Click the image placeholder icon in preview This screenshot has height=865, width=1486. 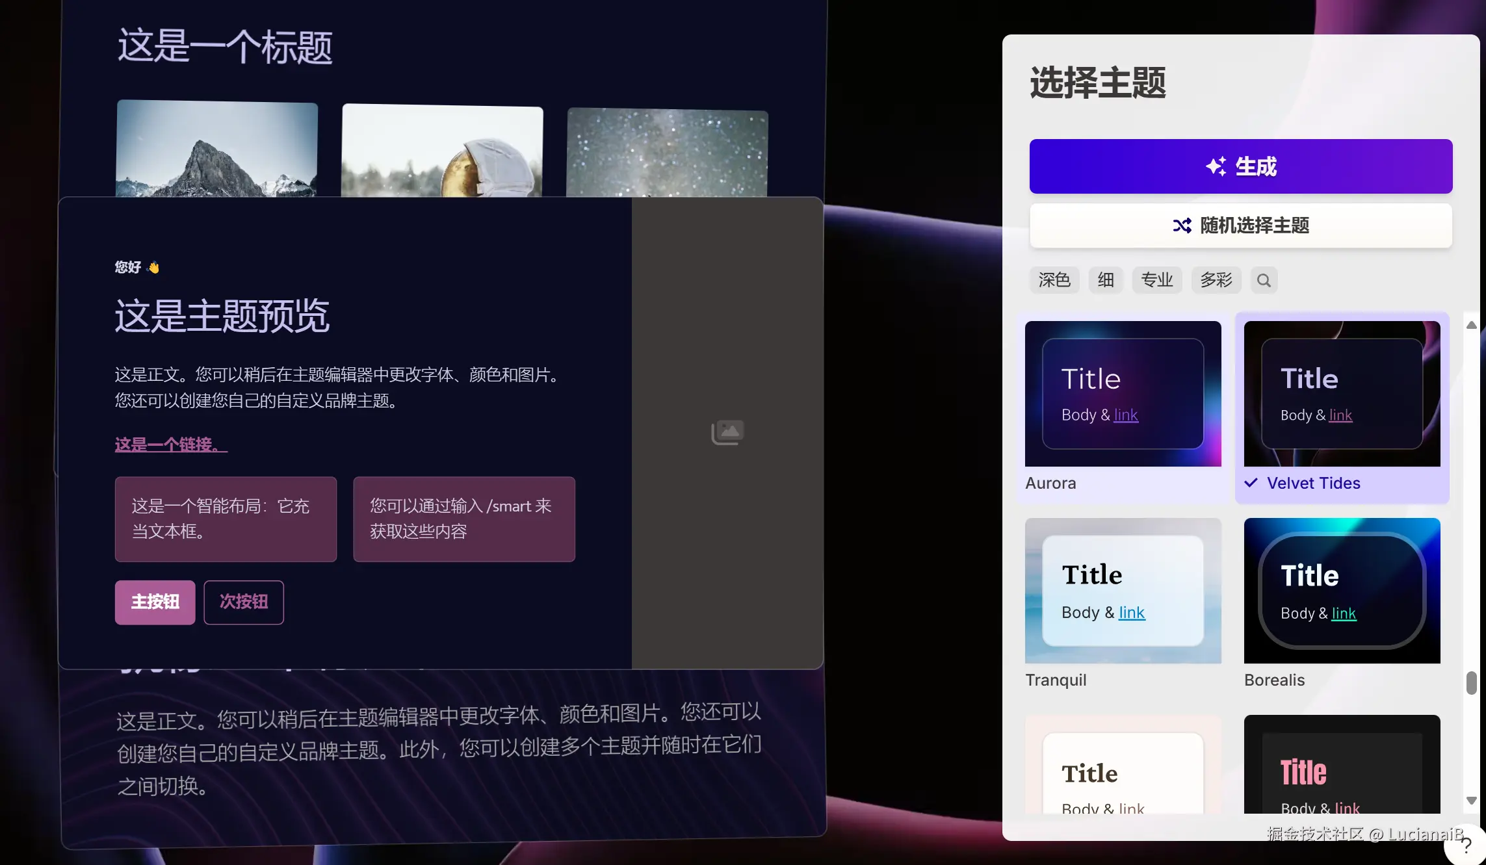pyautogui.click(x=727, y=432)
